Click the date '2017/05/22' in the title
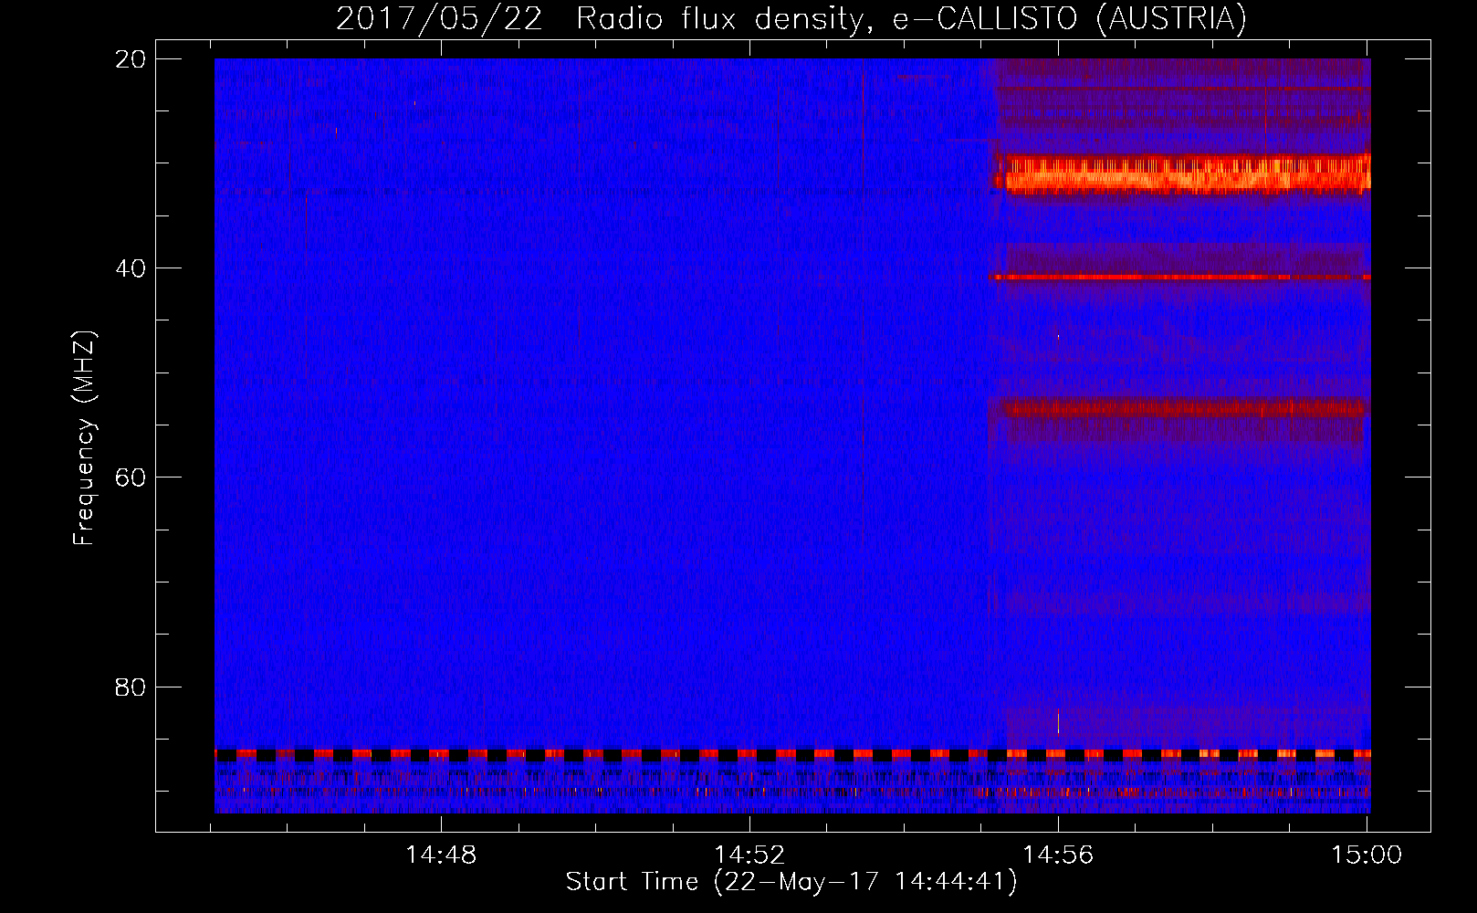This screenshot has width=1477, height=913. coord(439,18)
